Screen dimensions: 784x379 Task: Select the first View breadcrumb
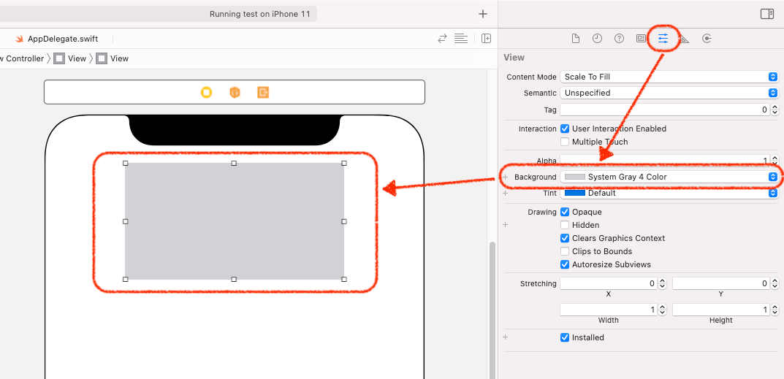[x=70, y=58]
